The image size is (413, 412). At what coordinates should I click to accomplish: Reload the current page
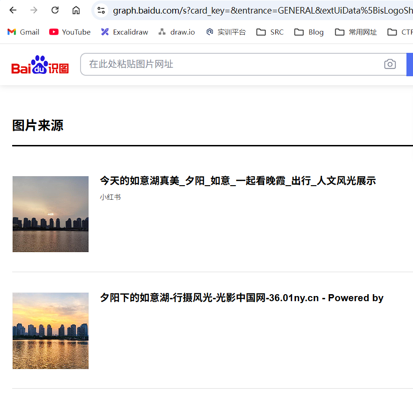[55, 10]
